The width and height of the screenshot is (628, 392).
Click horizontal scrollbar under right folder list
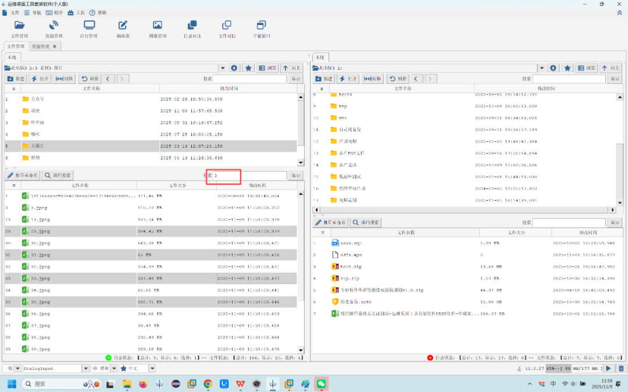[x=465, y=209]
